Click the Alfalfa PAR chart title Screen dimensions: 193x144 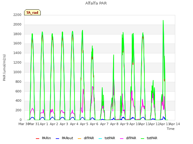[96, 3]
